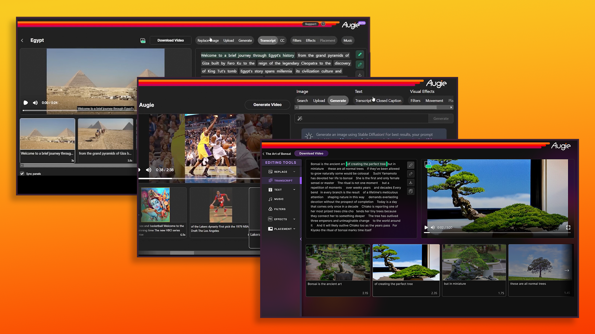
Task: Mute the basketball video using speaker icon
Action: (149, 170)
